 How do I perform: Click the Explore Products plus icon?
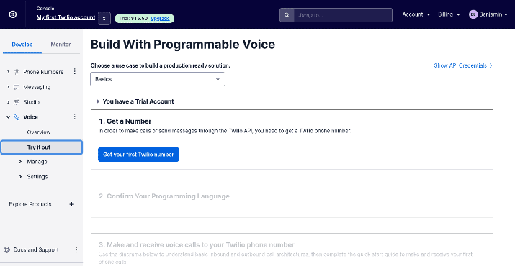pos(71,204)
